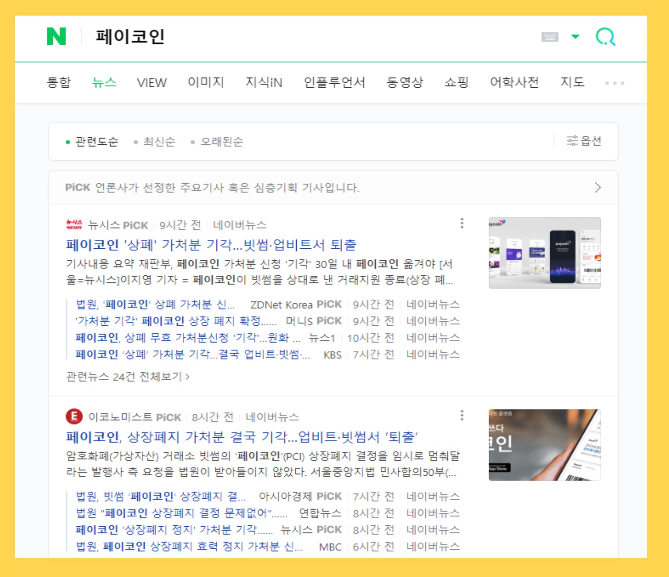
Task: Open the 지도 tab
Action: pos(572,82)
